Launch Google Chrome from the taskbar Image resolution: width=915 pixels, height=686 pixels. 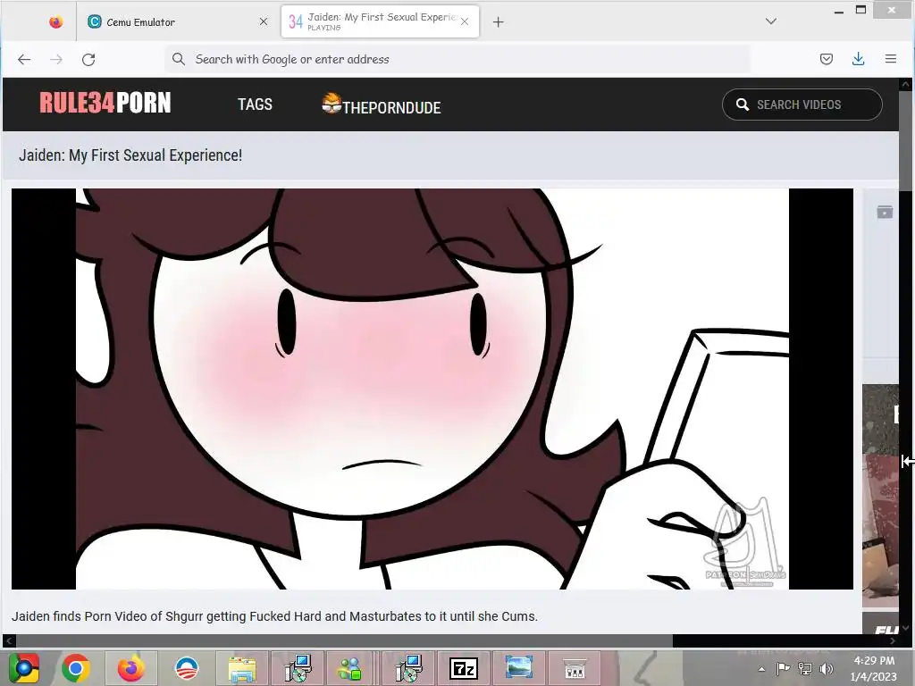click(x=76, y=668)
